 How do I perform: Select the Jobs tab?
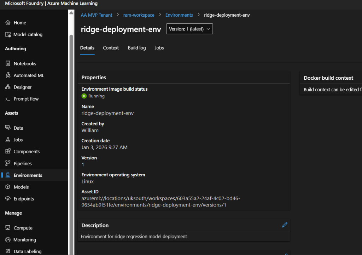[x=159, y=48]
